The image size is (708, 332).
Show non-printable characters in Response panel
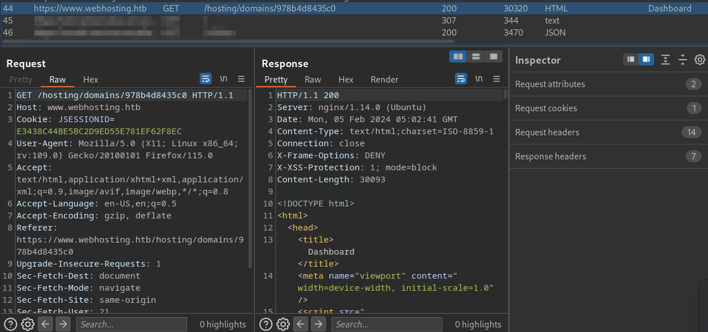[x=479, y=79]
